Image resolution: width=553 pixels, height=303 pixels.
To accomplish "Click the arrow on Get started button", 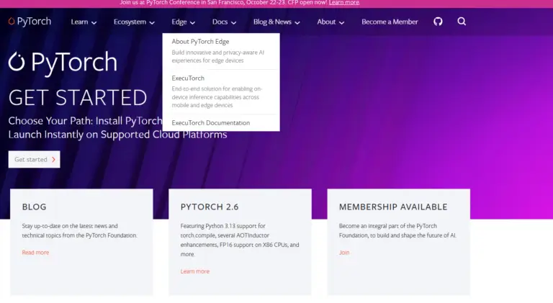I will pos(53,160).
